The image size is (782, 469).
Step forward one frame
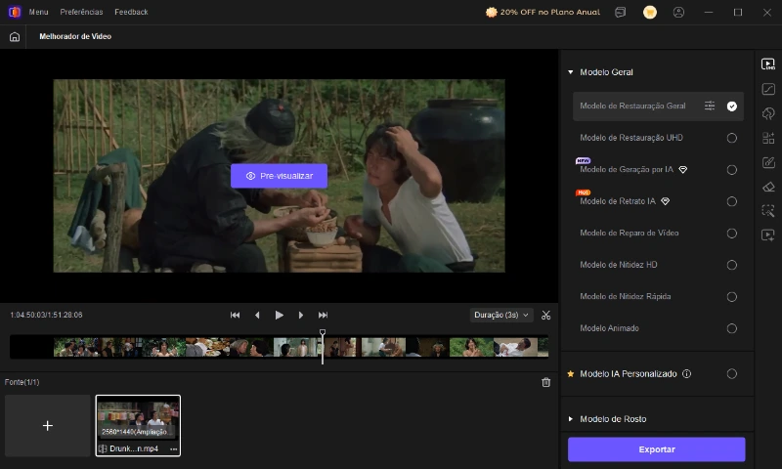point(301,315)
